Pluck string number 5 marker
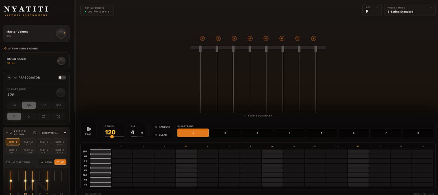The width and height of the screenshot is (438, 195). click(x=266, y=38)
